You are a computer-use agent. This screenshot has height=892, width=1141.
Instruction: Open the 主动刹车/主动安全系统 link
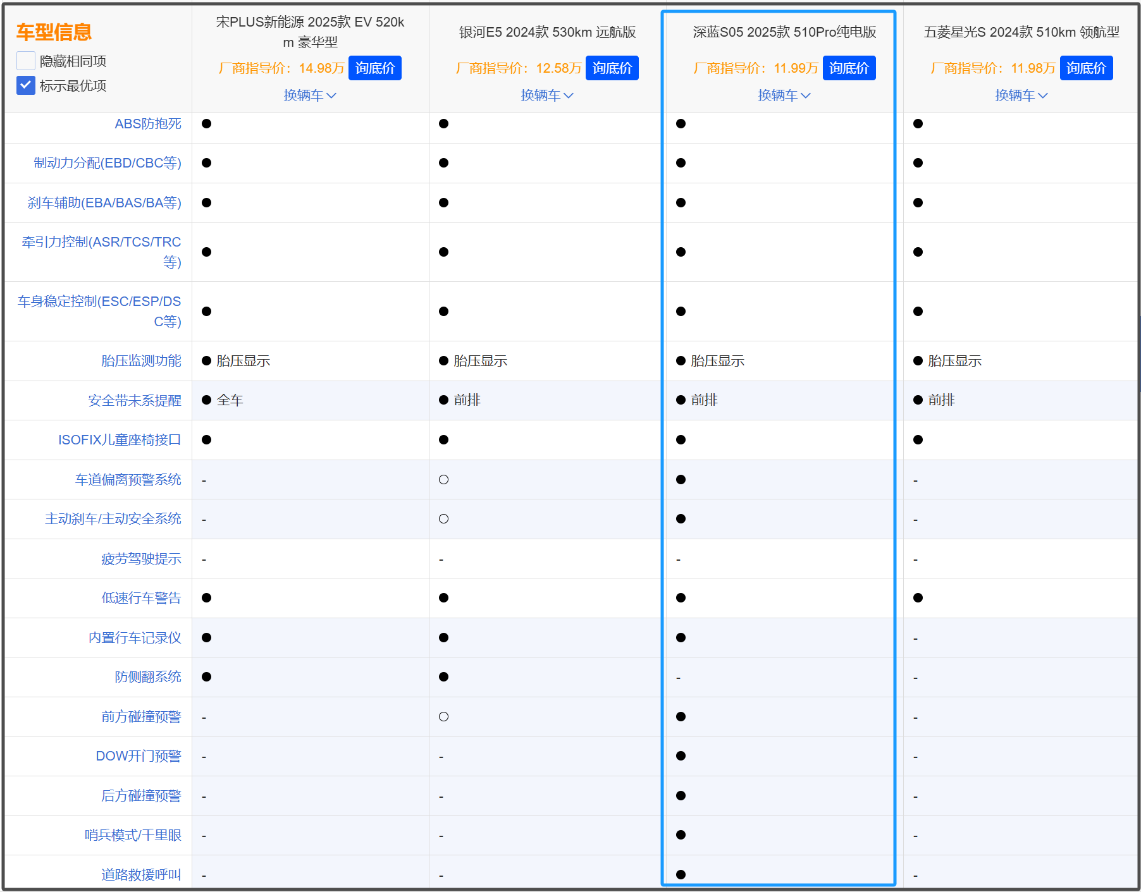113,519
